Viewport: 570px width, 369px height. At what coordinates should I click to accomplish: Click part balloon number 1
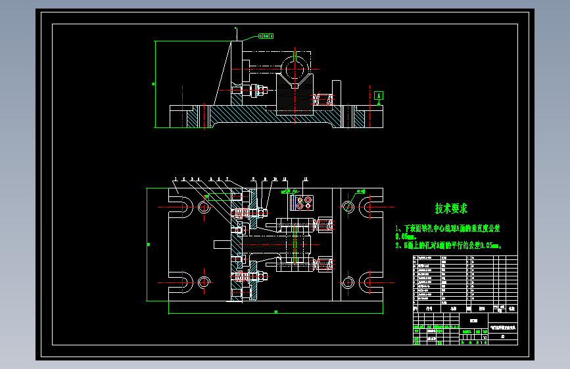[x=176, y=179]
